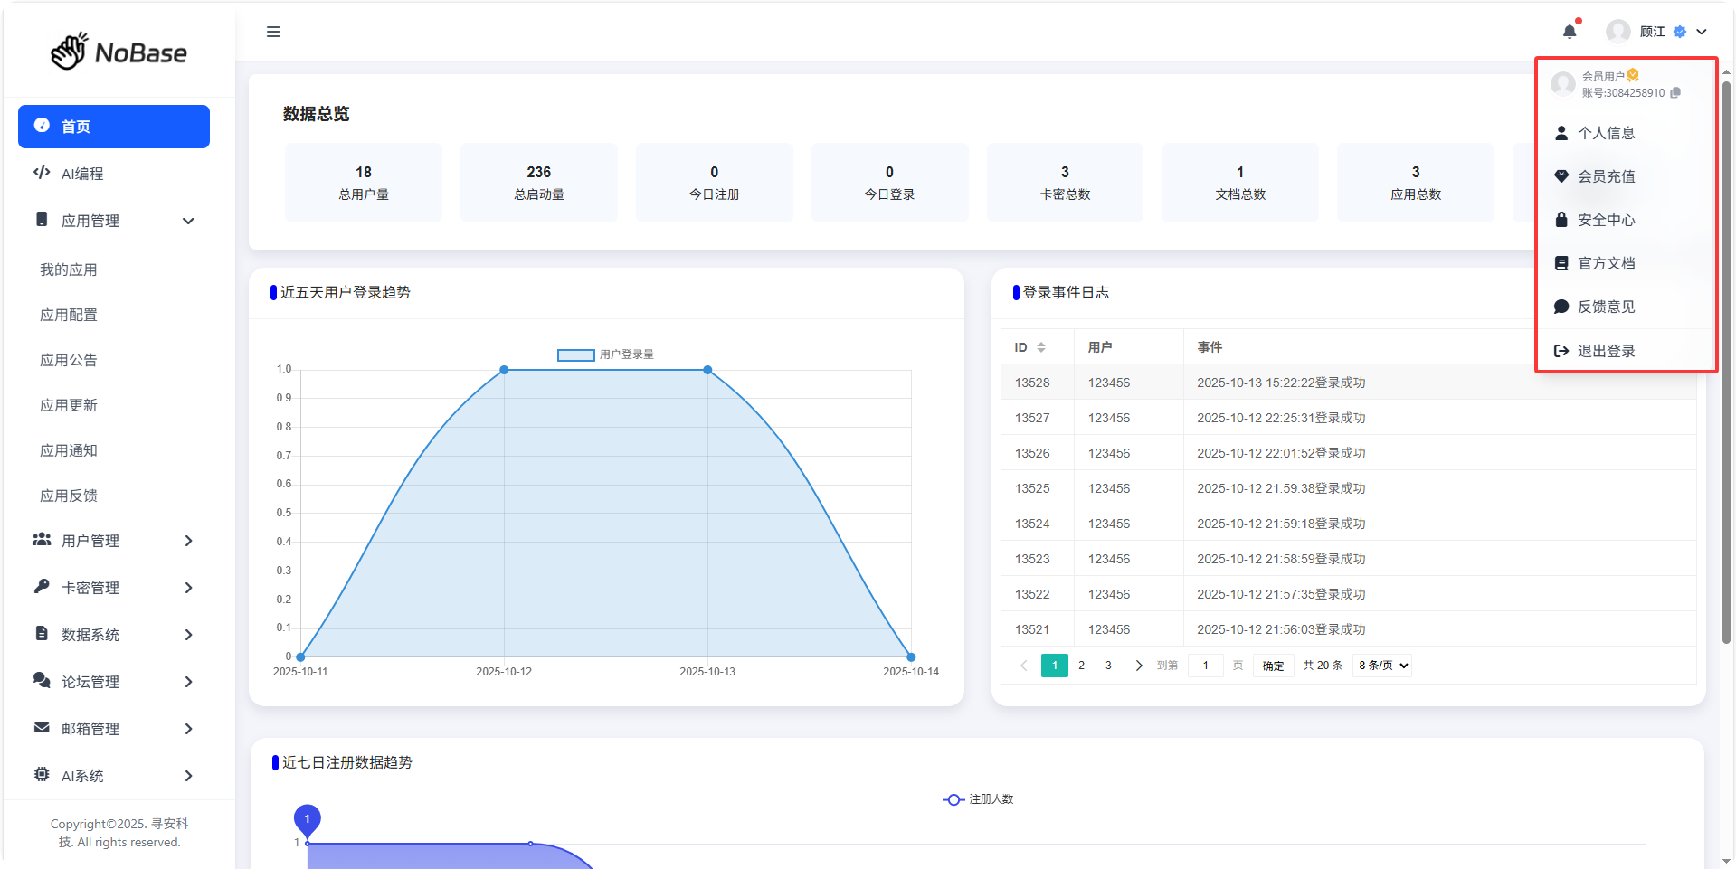Screen dimensions: 1736x869
Task: Click the notification bell icon
Action: click(x=1570, y=32)
